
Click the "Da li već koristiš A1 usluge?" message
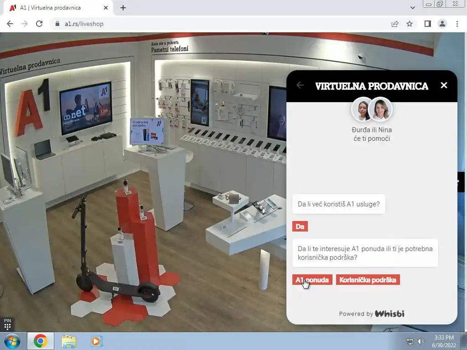[339, 204]
